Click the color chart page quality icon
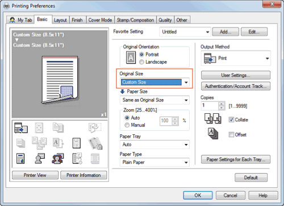The height and width of the screenshot is (206, 284). tap(20, 159)
